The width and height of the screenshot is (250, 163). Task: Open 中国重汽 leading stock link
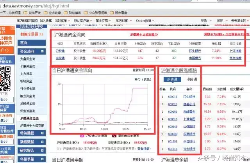[195, 58]
